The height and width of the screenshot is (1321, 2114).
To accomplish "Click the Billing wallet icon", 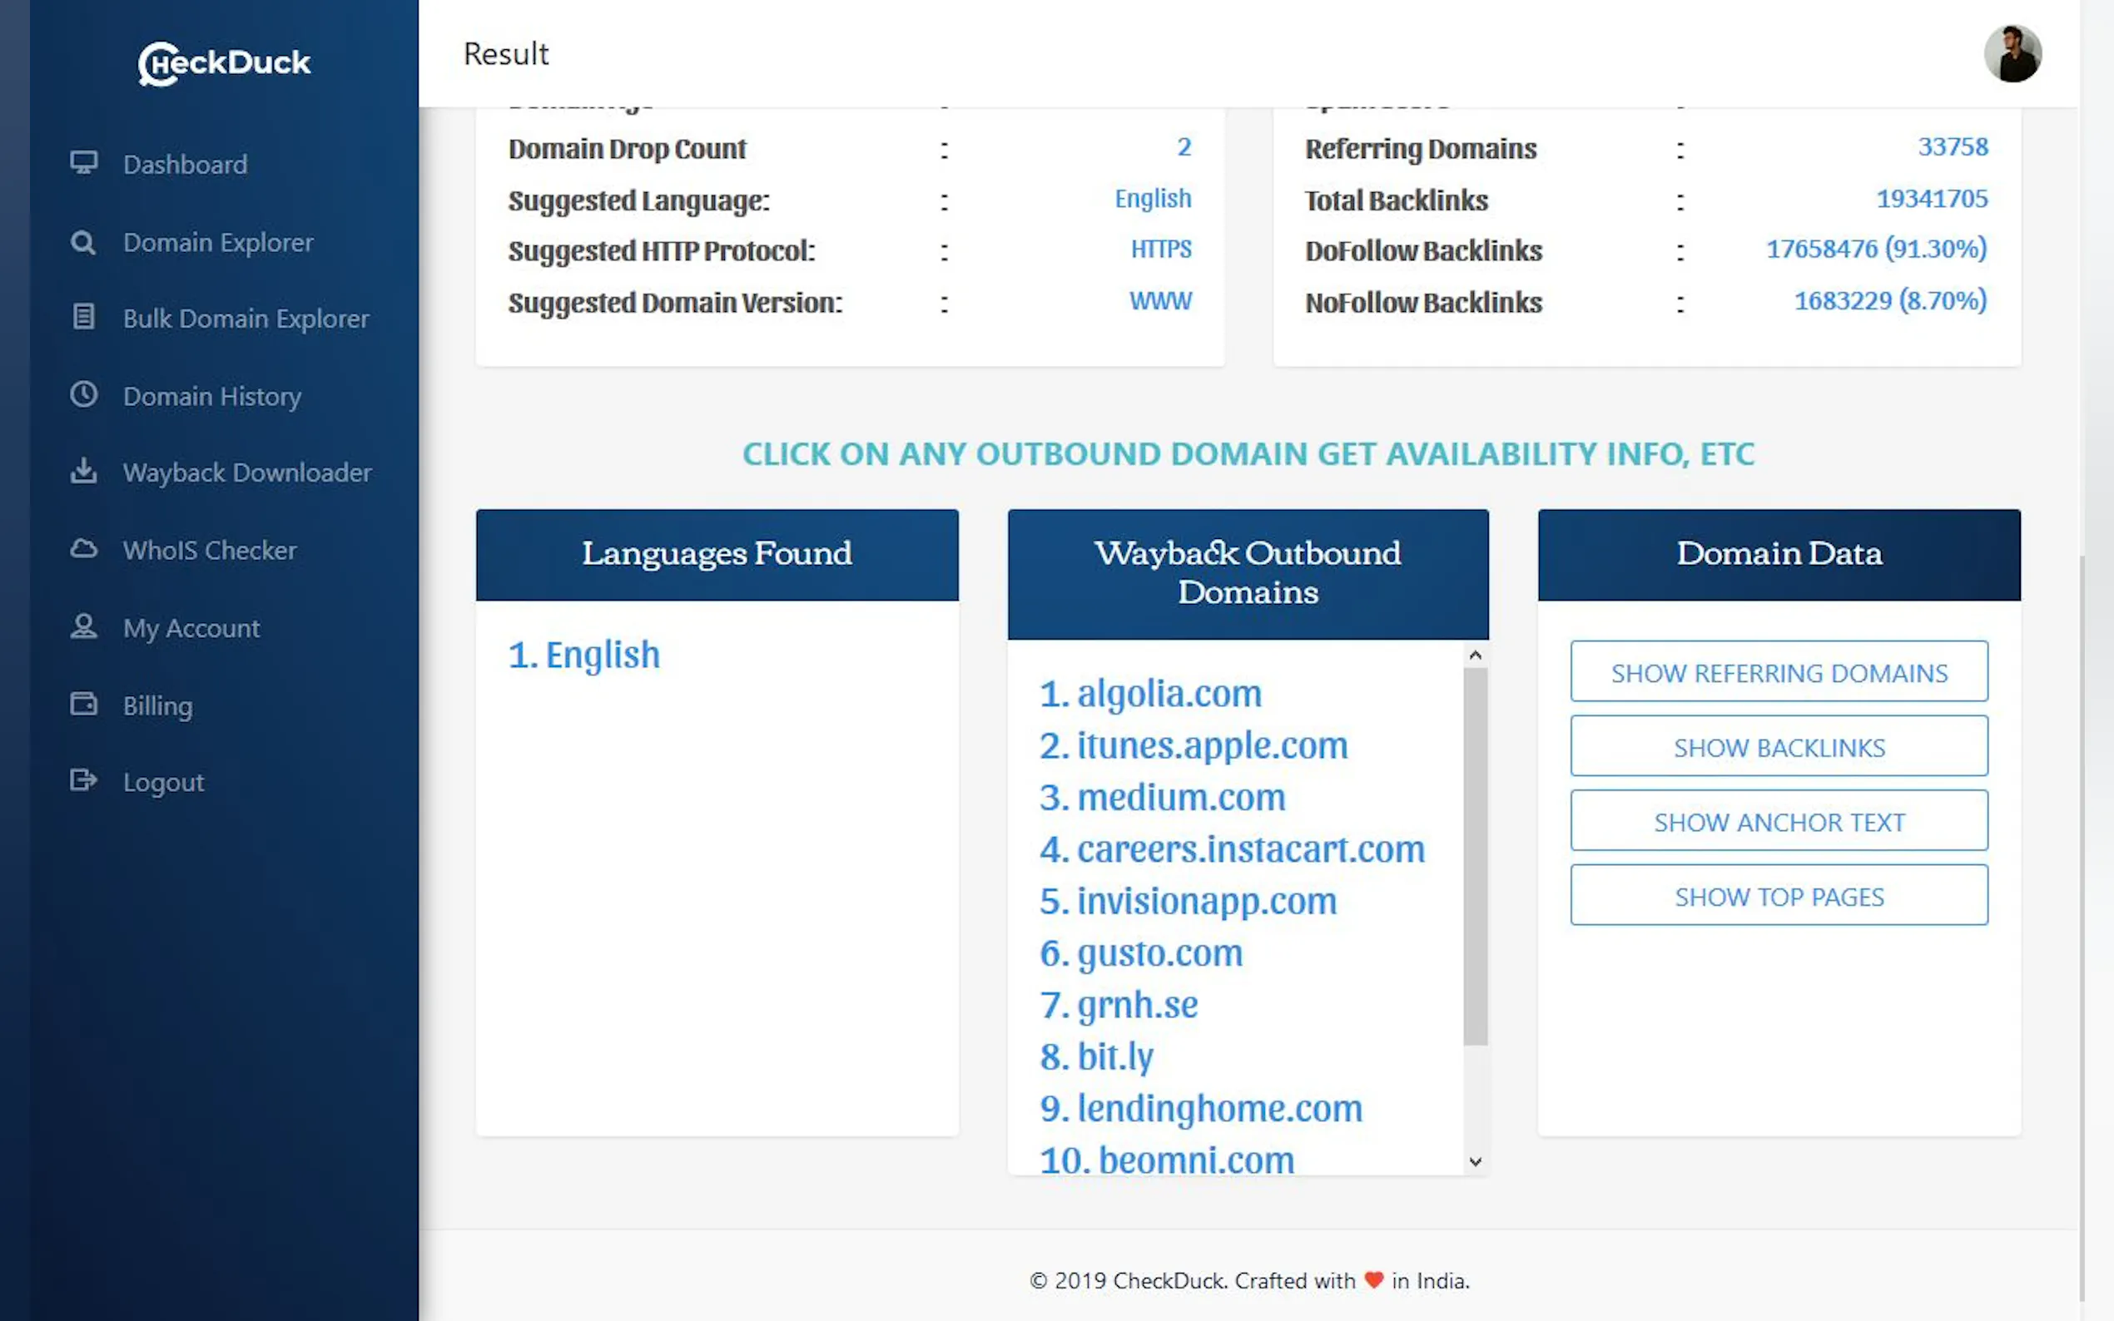I will click(84, 703).
